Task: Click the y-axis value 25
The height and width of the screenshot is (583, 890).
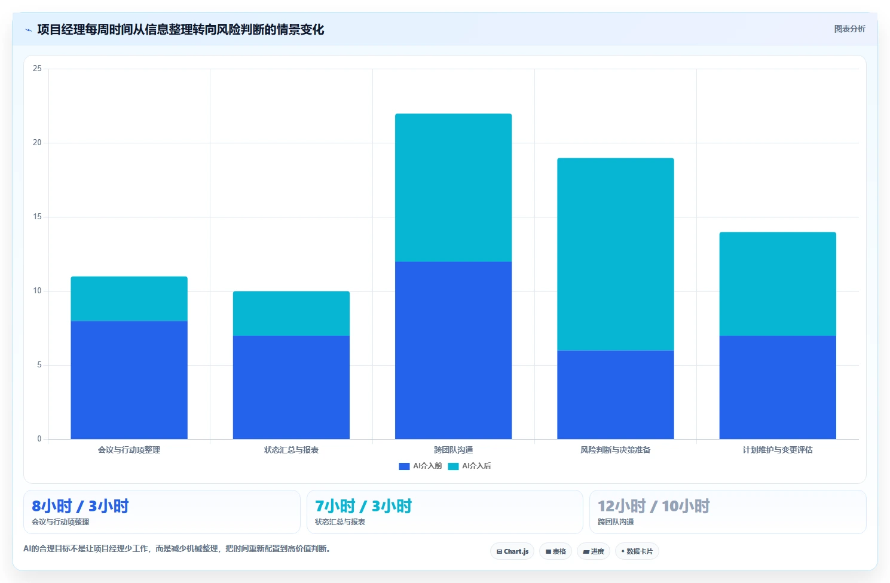Action: (x=37, y=69)
